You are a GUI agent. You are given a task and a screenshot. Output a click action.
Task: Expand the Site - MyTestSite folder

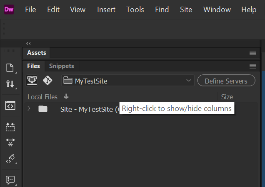(29, 109)
